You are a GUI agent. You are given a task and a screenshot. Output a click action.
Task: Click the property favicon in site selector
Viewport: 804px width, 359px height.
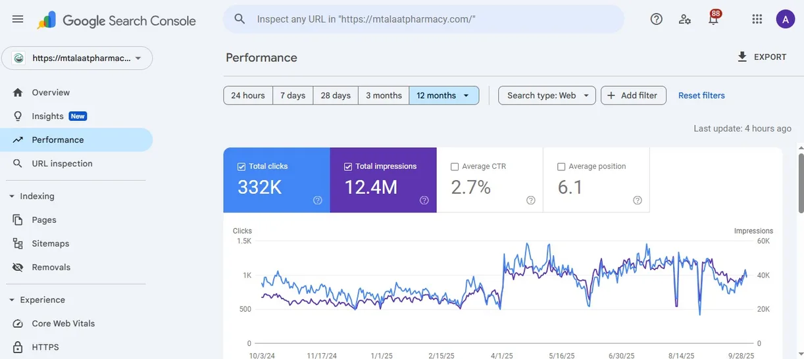pos(19,58)
